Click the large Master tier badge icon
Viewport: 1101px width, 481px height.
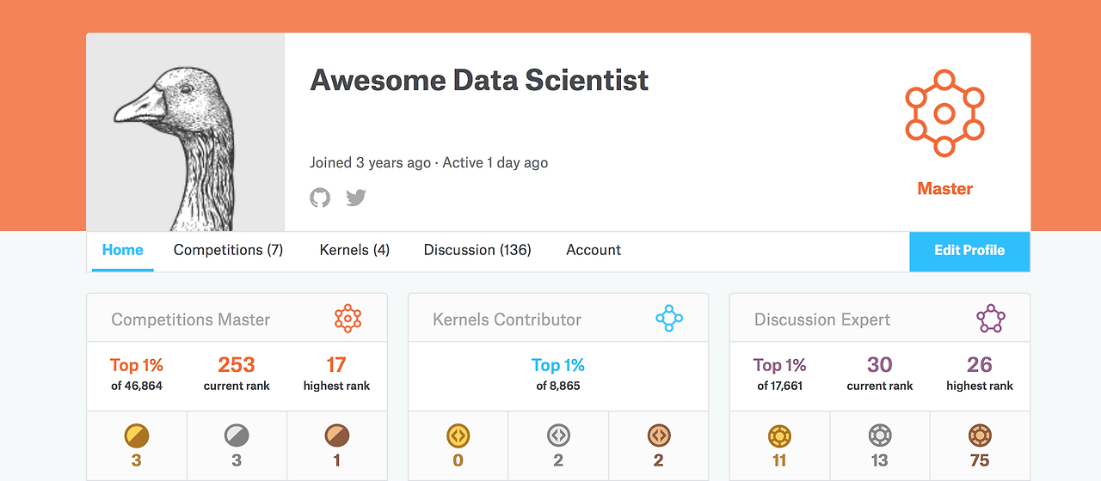[x=944, y=113]
